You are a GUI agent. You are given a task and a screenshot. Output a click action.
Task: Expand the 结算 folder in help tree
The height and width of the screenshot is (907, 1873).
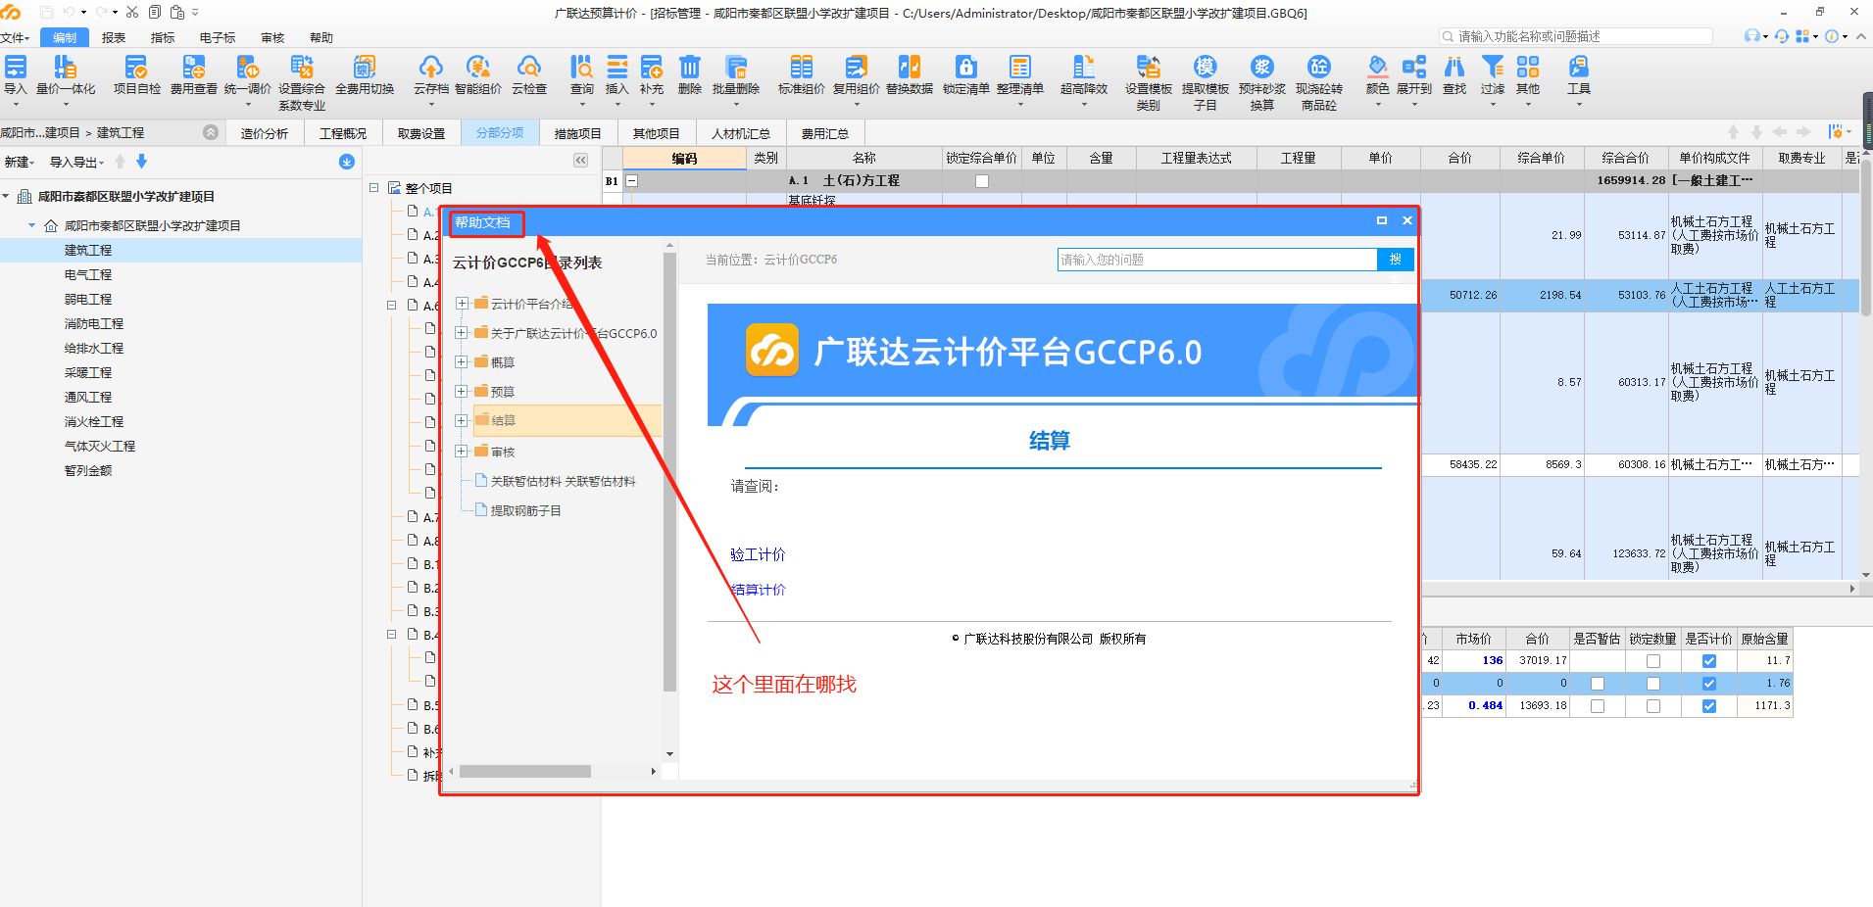462,421
